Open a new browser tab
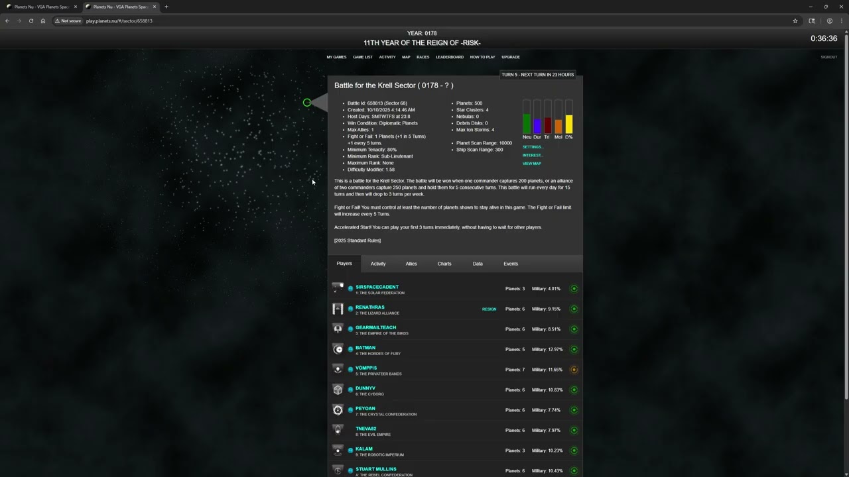Image resolution: width=849 pixels, height=477 pixels. tap(166, 7)
